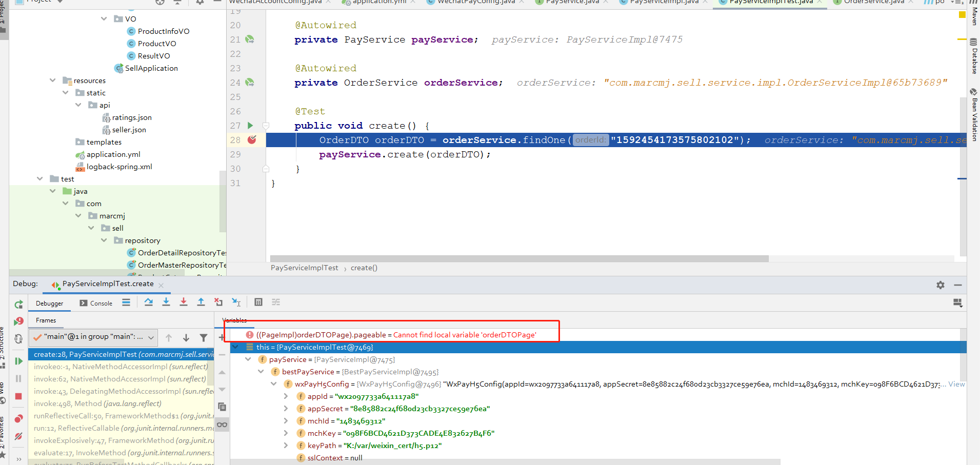Toggle Mute Breakpoints
980x465 pixels.
(18, 436)
